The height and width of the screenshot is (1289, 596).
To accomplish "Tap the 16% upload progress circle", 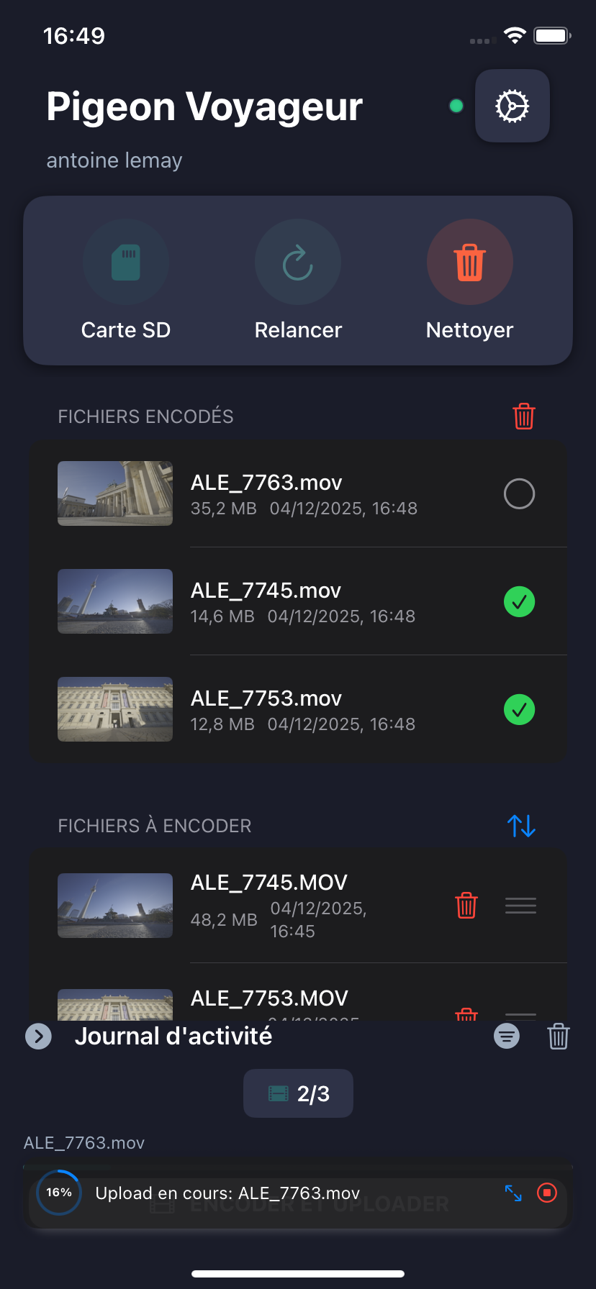I will [59, 1193].
